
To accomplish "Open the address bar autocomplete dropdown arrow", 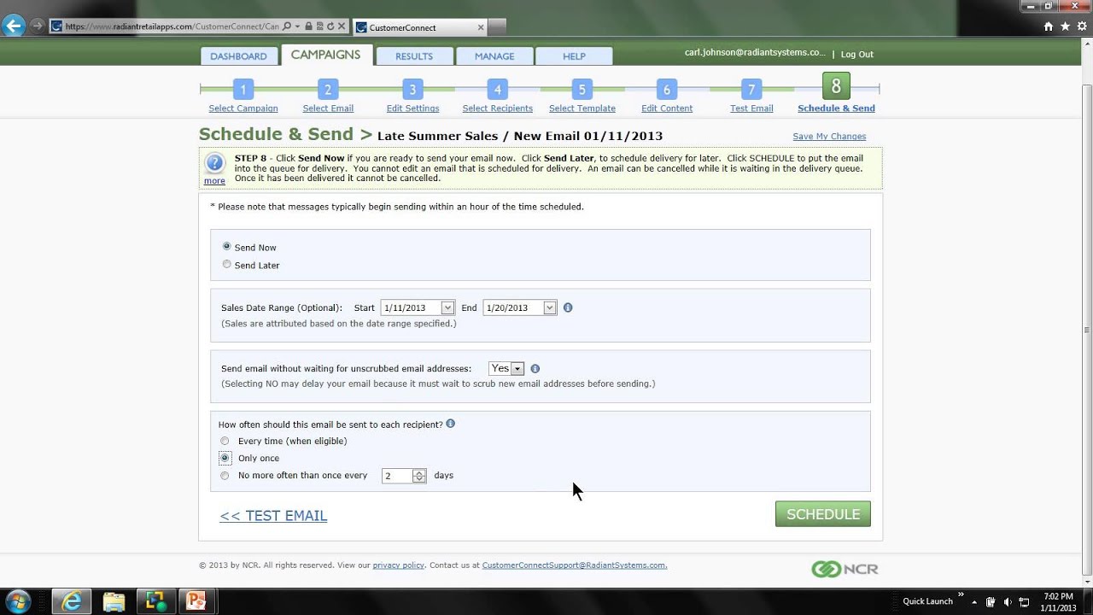I will coord(297,26).
